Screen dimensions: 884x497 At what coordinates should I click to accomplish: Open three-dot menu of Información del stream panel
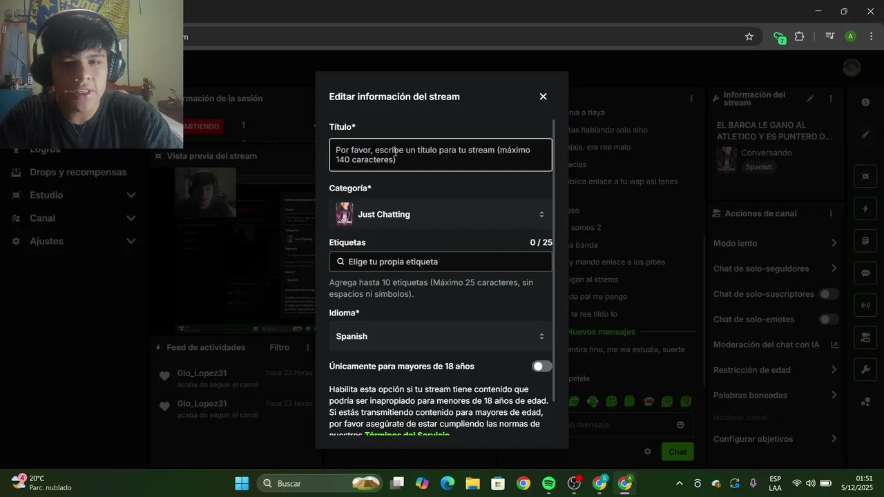coord(831,99)
